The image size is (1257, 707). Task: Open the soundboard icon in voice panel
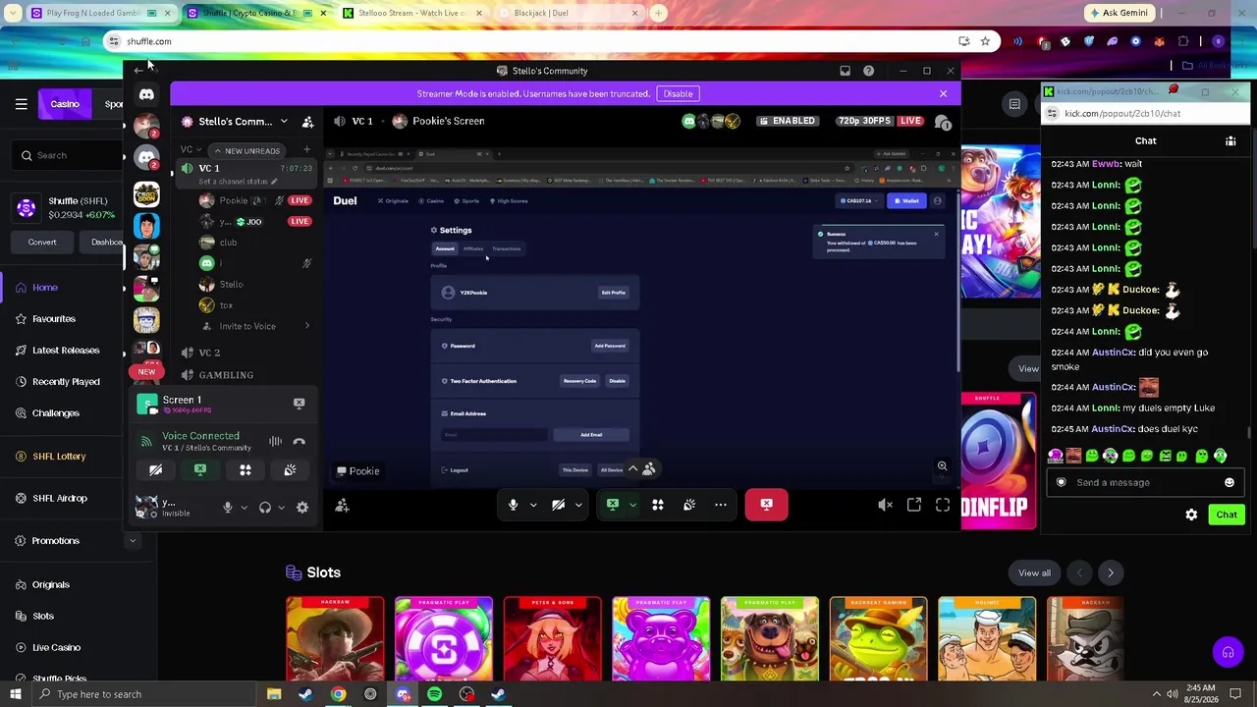[290, 470]
